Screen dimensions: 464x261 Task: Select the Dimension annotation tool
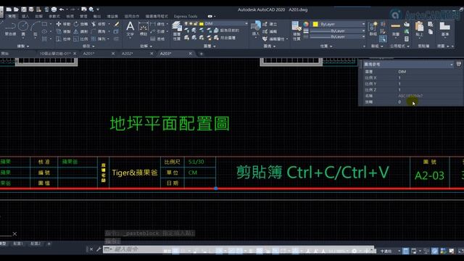point(144,29)
